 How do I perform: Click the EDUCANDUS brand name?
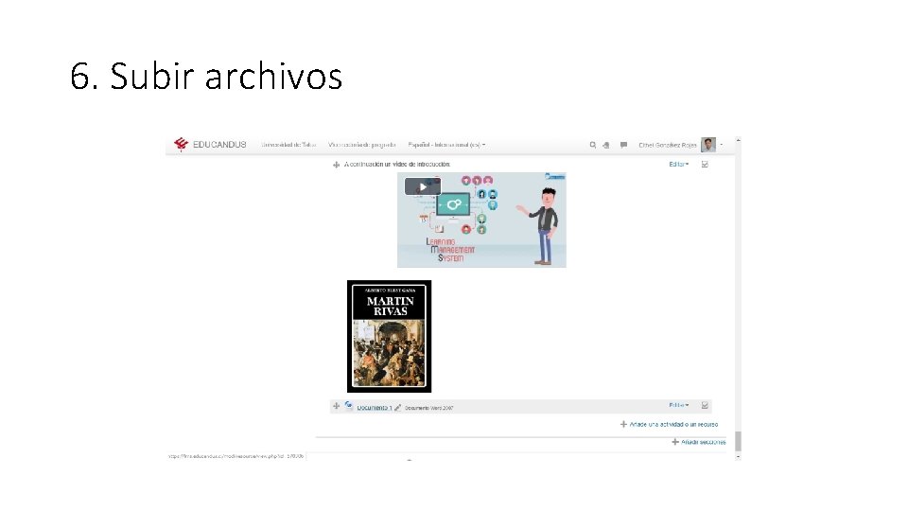pyautogui.click(x=219, y=145)
